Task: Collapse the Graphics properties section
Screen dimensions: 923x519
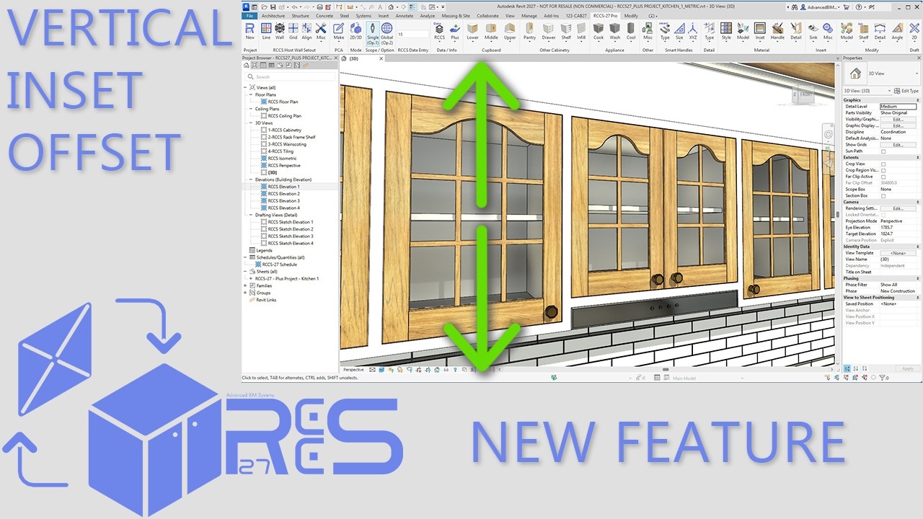Action: coord(918,100)
